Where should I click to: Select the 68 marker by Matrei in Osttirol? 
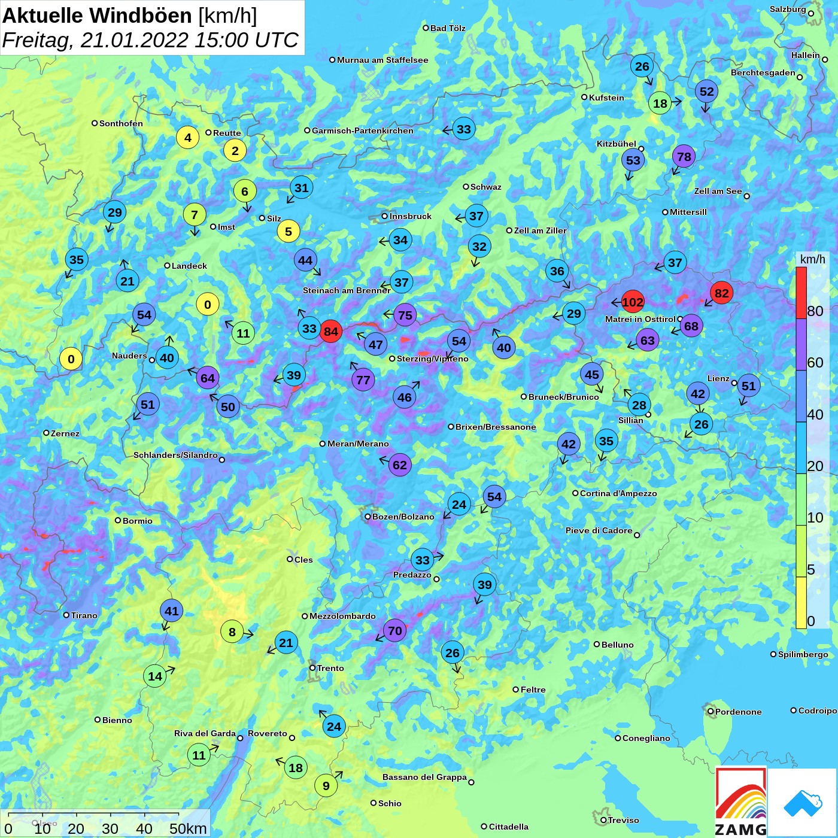(691, 326)
